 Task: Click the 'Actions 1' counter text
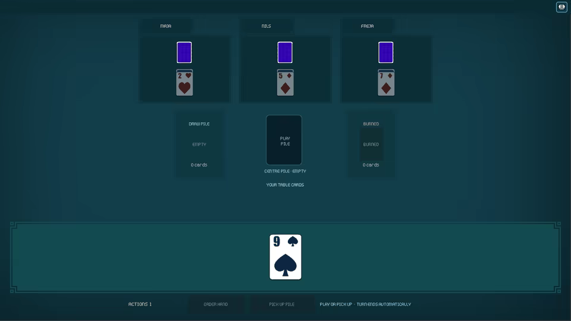tap(140, 304)
